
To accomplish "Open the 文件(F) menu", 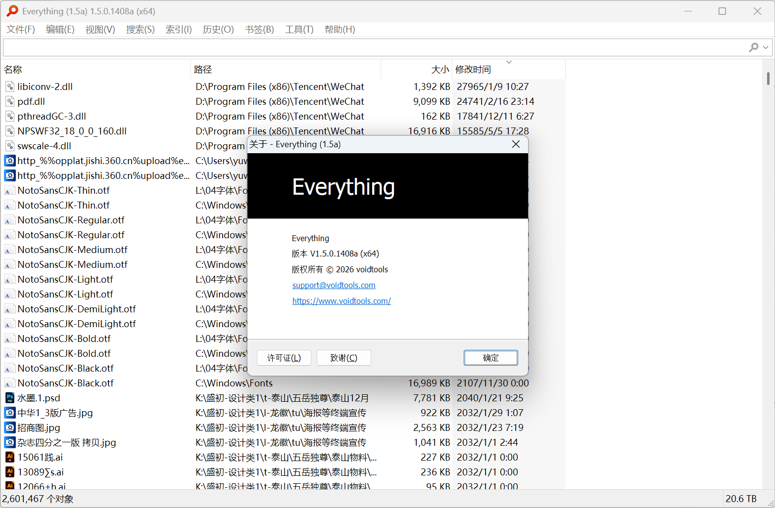I will point(21,30).
